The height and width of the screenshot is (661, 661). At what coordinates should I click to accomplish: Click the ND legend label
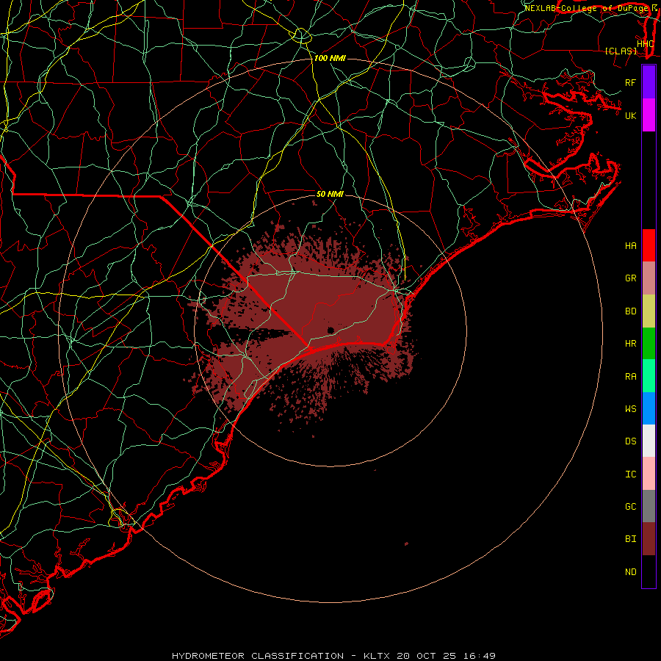[630, 572]
